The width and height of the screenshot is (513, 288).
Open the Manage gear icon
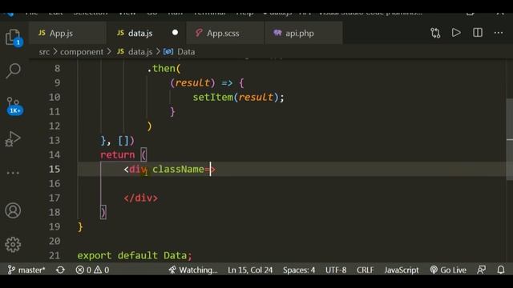pyautogui.click(x=13, y=245)
